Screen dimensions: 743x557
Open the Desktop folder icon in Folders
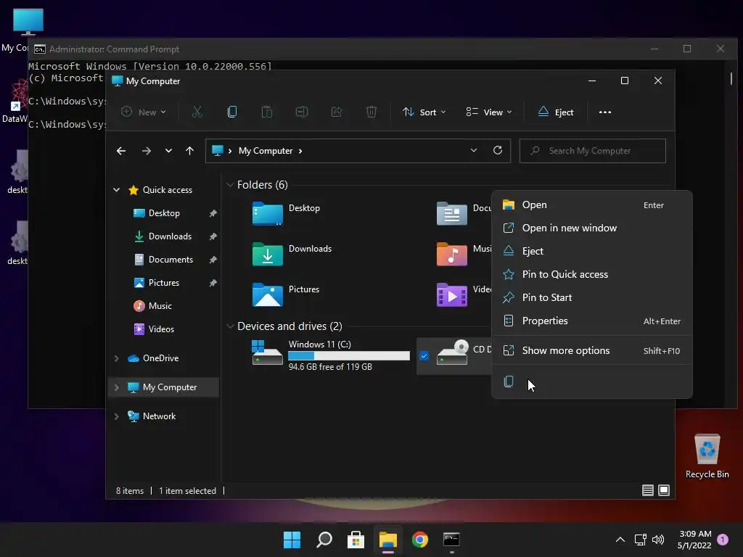coord(267,213)
